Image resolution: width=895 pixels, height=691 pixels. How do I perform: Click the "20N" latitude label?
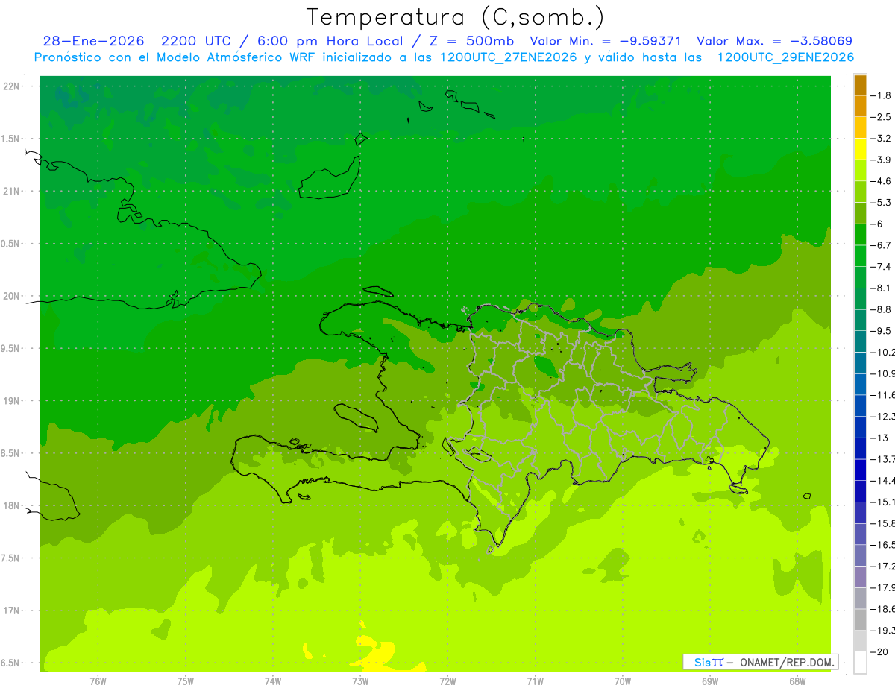[x=11, y=296]
